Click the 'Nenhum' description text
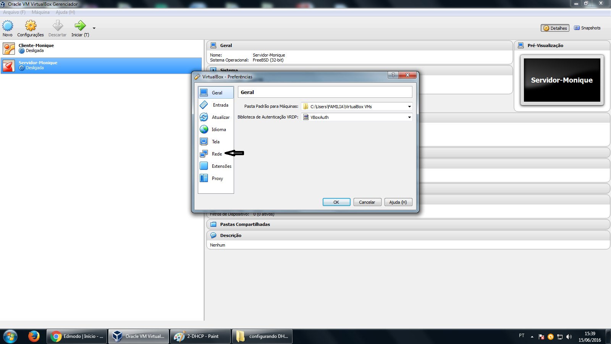The width and height of the screenshot is (611, 344). (218, 245)
